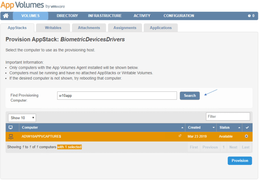
Task: Open the external link icon in the row
Action: [x=180, y=136]
